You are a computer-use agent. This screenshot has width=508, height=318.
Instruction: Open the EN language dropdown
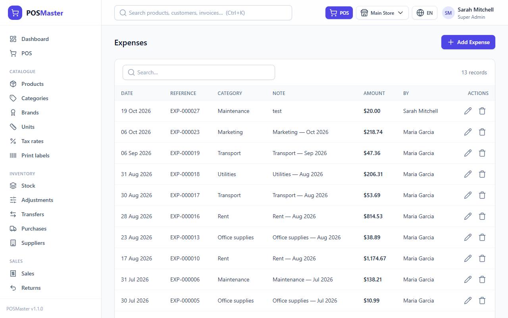pos(425,13)
